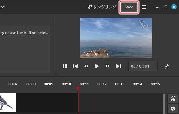Step forward one second

(107, 66)
